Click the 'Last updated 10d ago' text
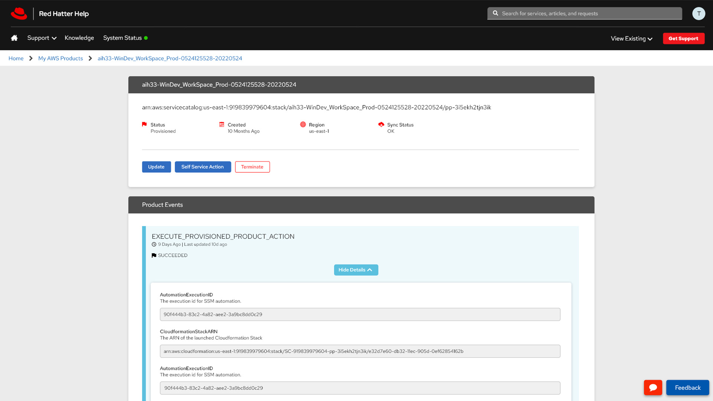This screenshot has height=401, width=713. (x=205, y=244)
